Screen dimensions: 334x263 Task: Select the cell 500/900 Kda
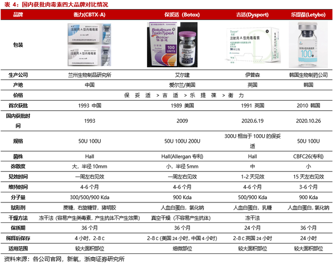252,197
